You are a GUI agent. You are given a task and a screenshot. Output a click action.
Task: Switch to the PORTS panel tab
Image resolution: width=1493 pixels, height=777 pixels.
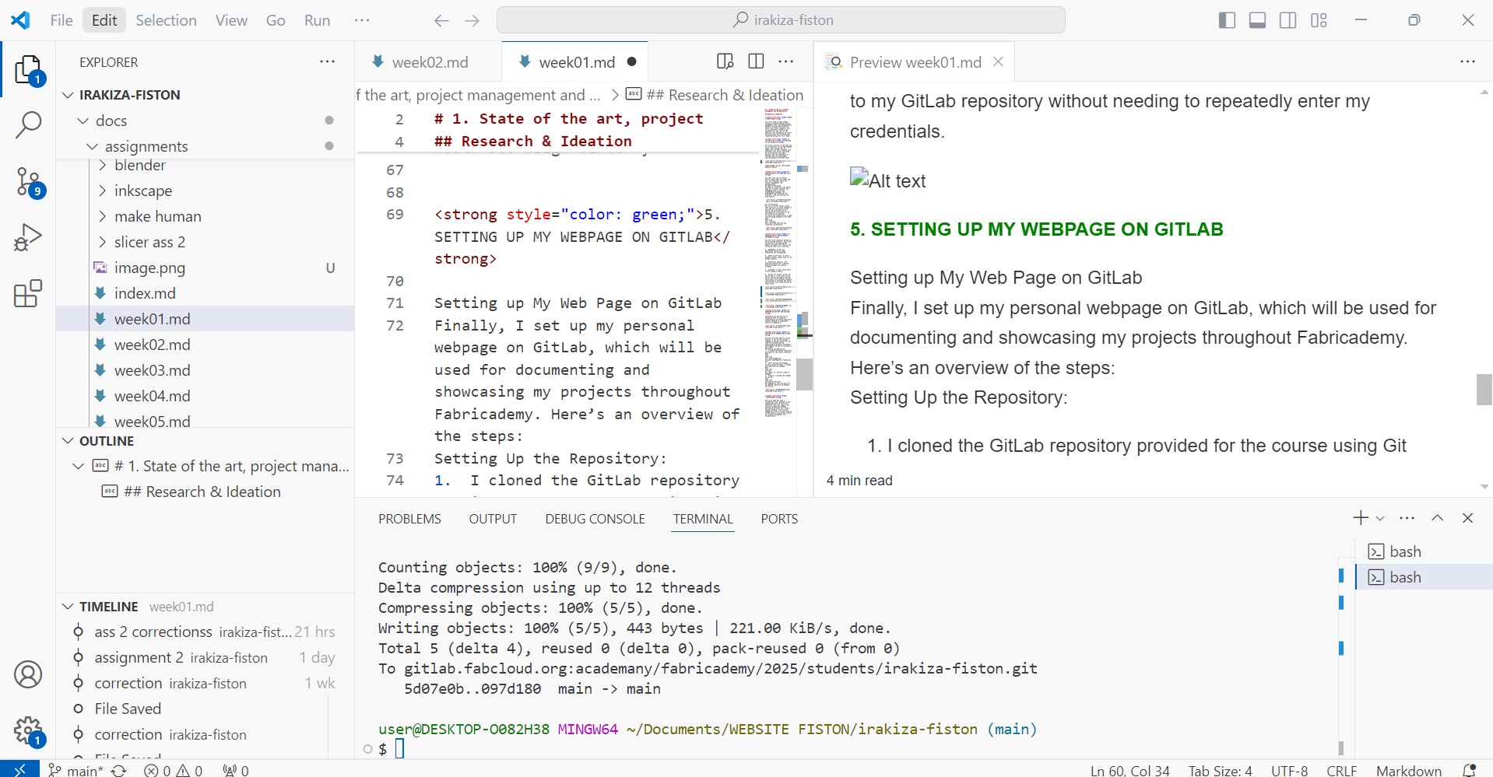click(779, 519)
